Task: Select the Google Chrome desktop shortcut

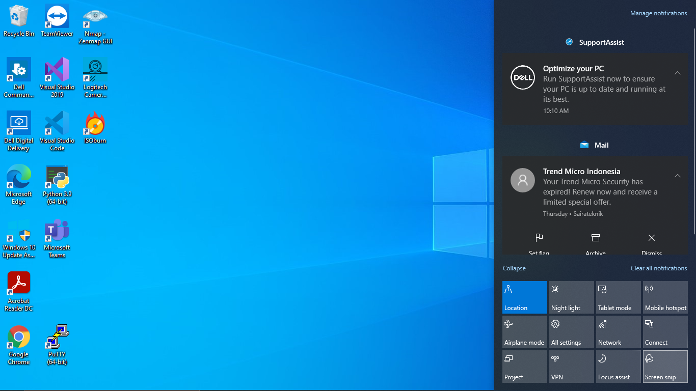Action: [19, 345]
